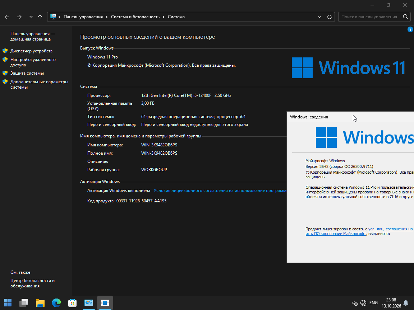Open 'Настройка удаленного доступа' link

tap(33, 62)
